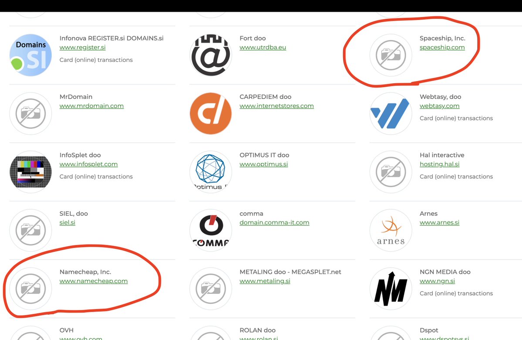Click Card transactions text under Infonova REGISTER.si
This screenshot has width=522, height=340.
pos(96,60)
